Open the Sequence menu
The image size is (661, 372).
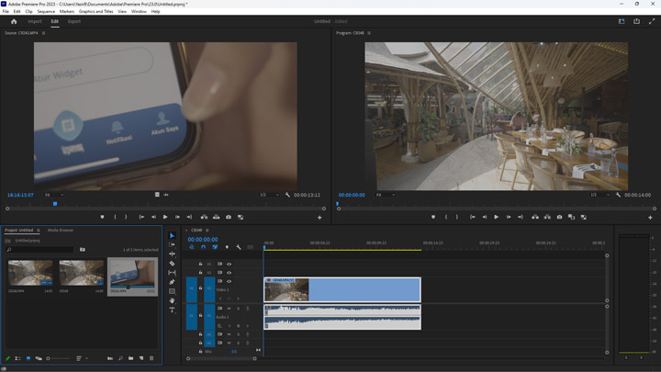(x=46, y=11)
